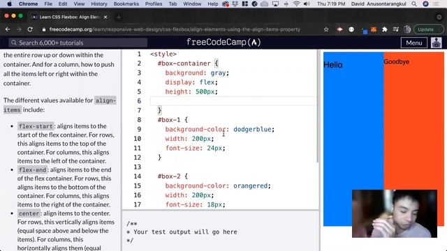Search 6,000+ tutorials field
Screen dimensions: 447x251
pyautogui.click(x=78, y=43)
